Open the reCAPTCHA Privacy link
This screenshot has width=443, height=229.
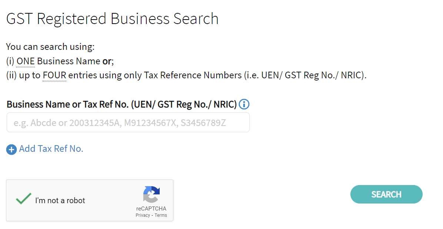pos(142,215)
